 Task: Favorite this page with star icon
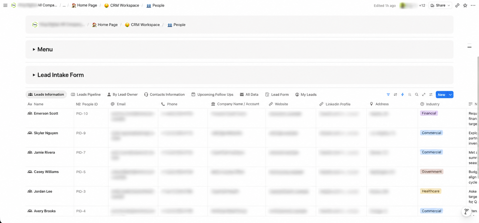[x=465, y=5]
